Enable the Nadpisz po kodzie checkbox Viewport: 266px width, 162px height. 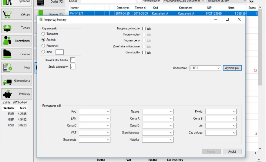click(144, 29)
